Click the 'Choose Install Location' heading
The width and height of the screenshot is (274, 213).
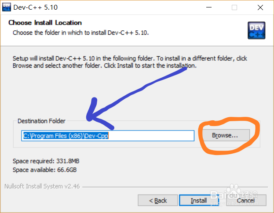coord(45,23)
